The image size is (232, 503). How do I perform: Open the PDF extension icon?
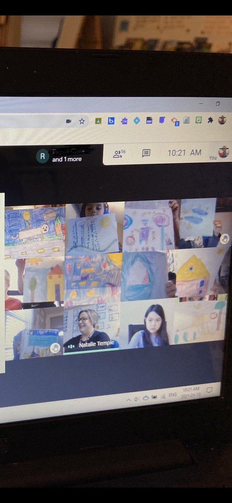point(149,120)
